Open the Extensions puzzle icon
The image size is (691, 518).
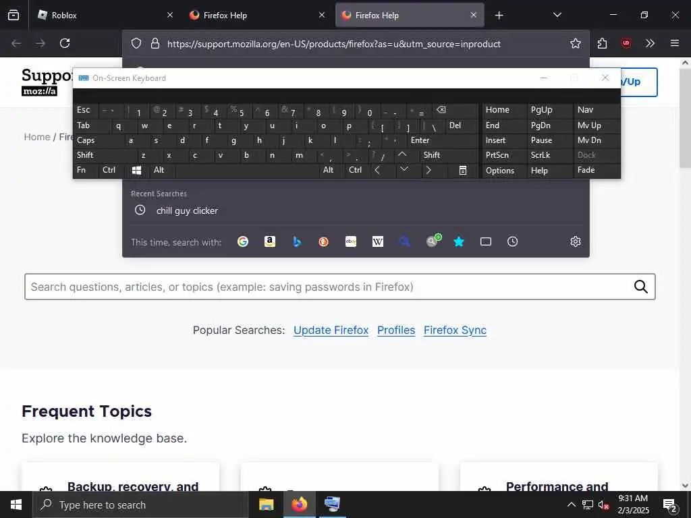603,43
